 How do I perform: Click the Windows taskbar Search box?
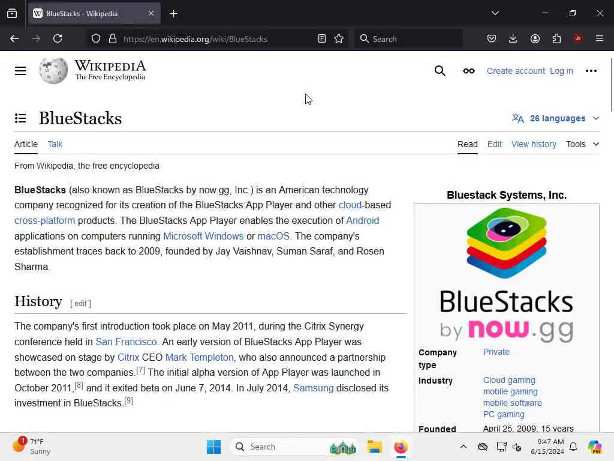pos(294,447)
